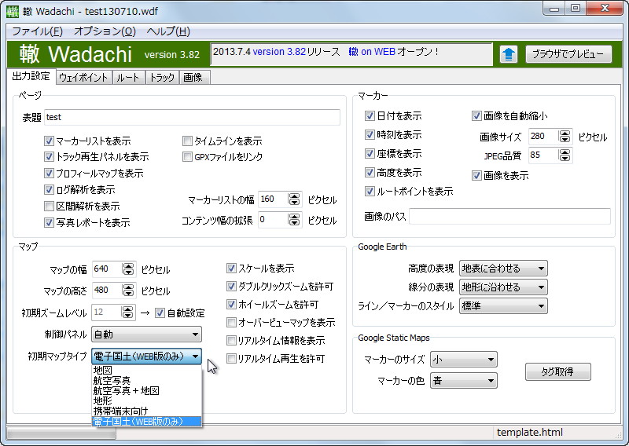Toggle ダブルクリックズームを許可 checkbox
The width and height of the screenshot is (629, 446).
coord(231,286)
